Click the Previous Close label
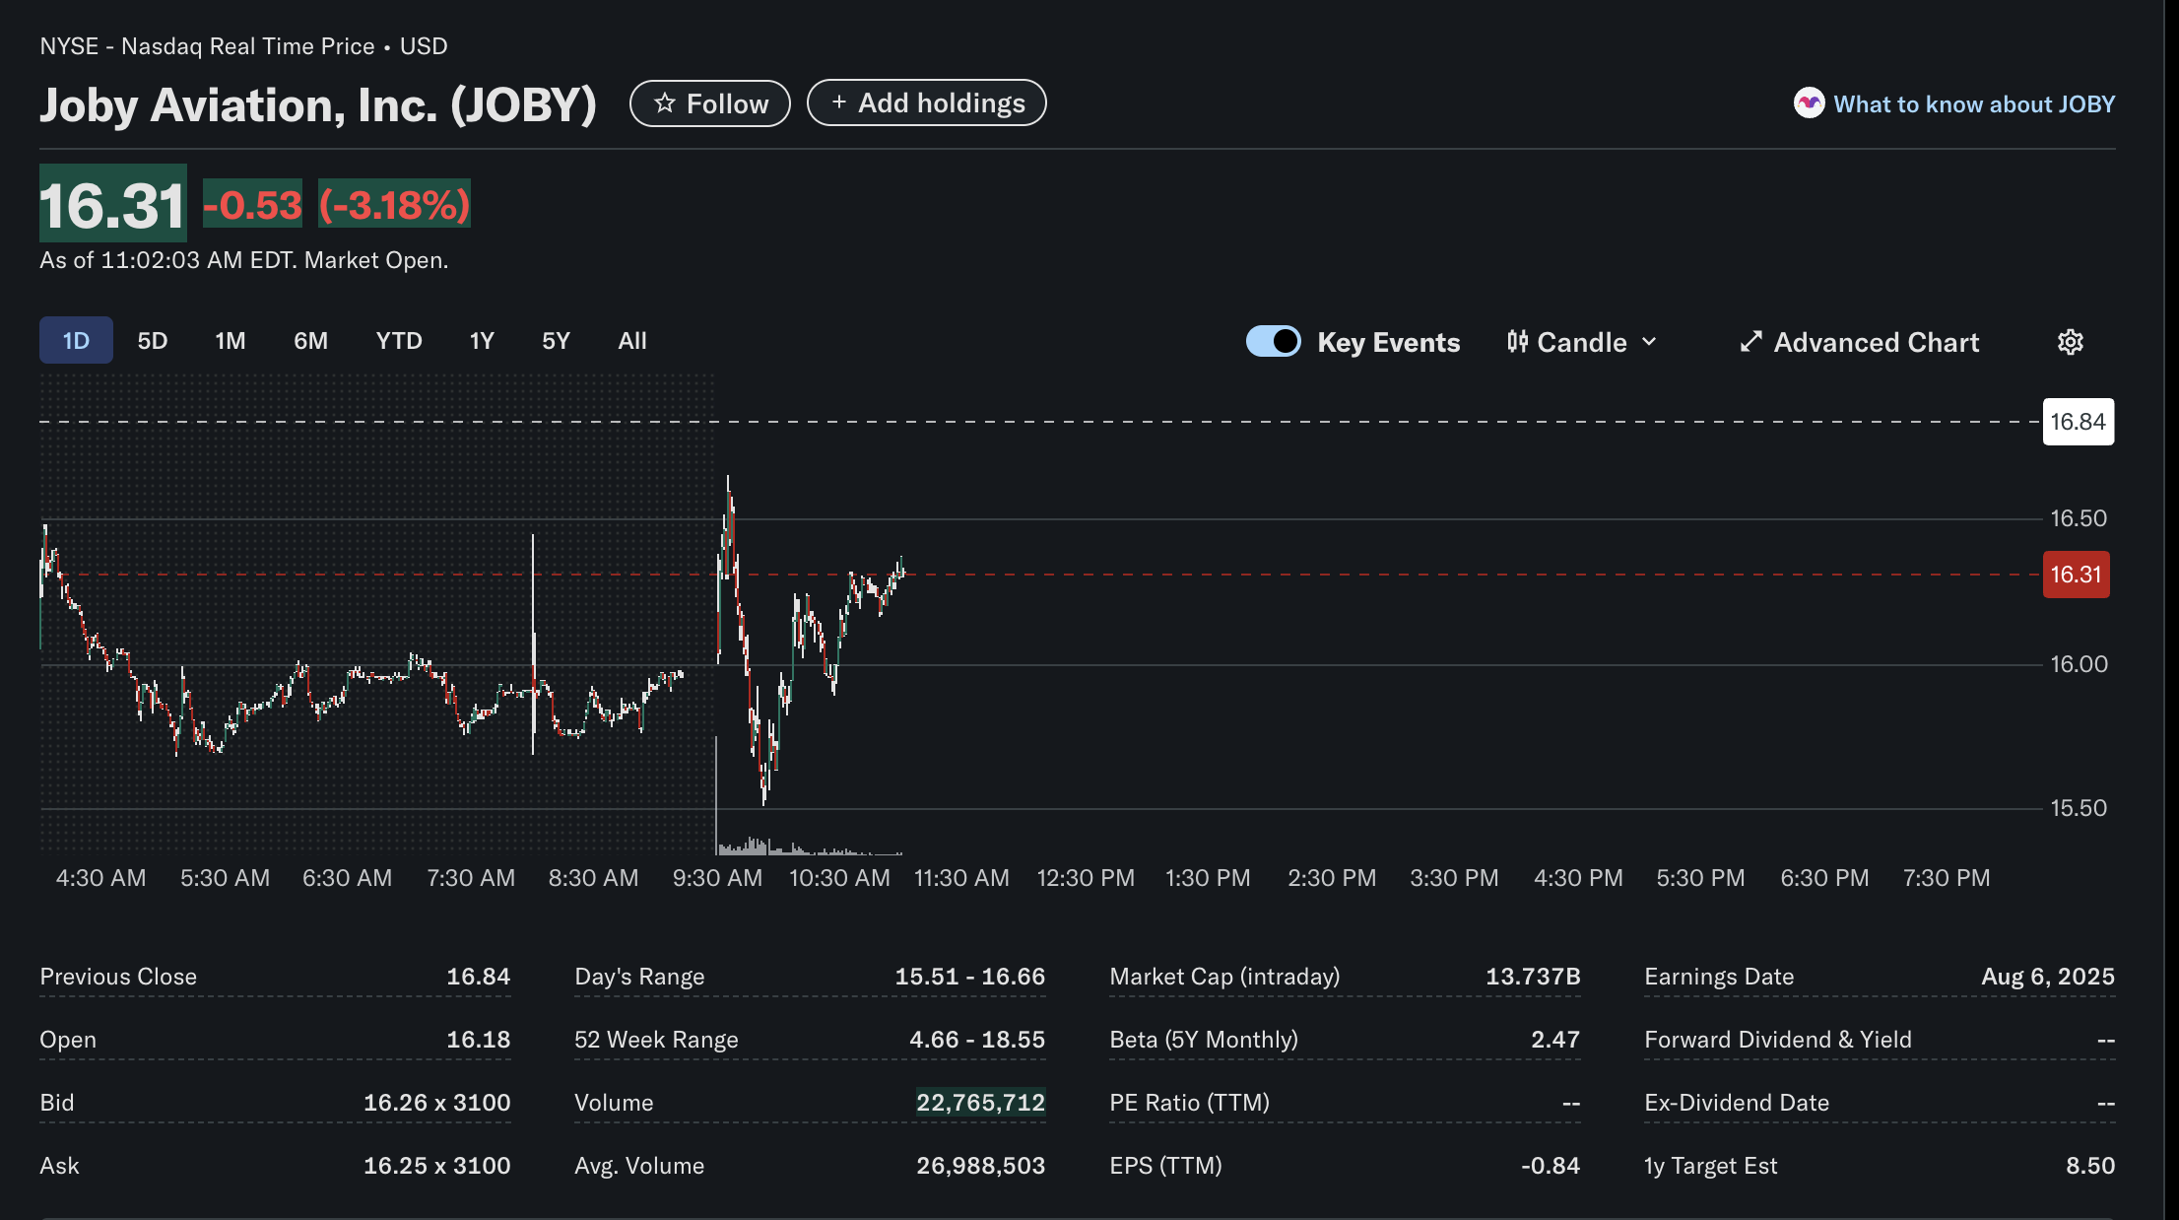The width and height of the screenshot is (2179, 1220). (118, 977)
